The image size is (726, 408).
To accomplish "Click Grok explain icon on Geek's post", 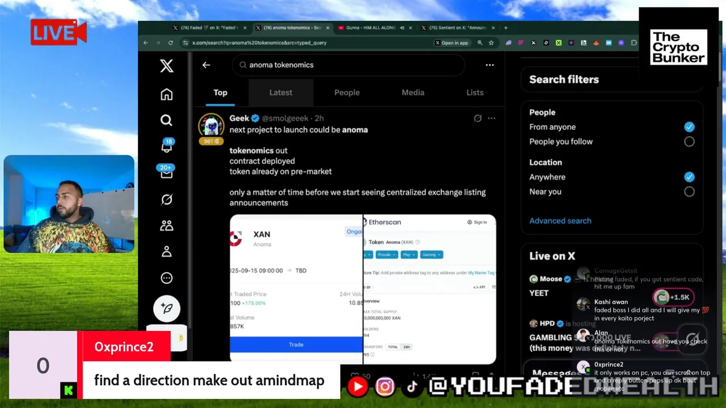I will (x=478, y=118).
